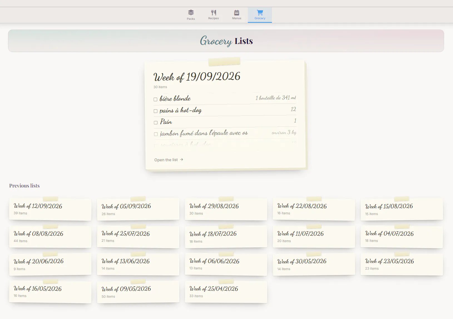453x319 pixels.
Task: Tick the Pain checkbox
Action: tap(156, 123)
